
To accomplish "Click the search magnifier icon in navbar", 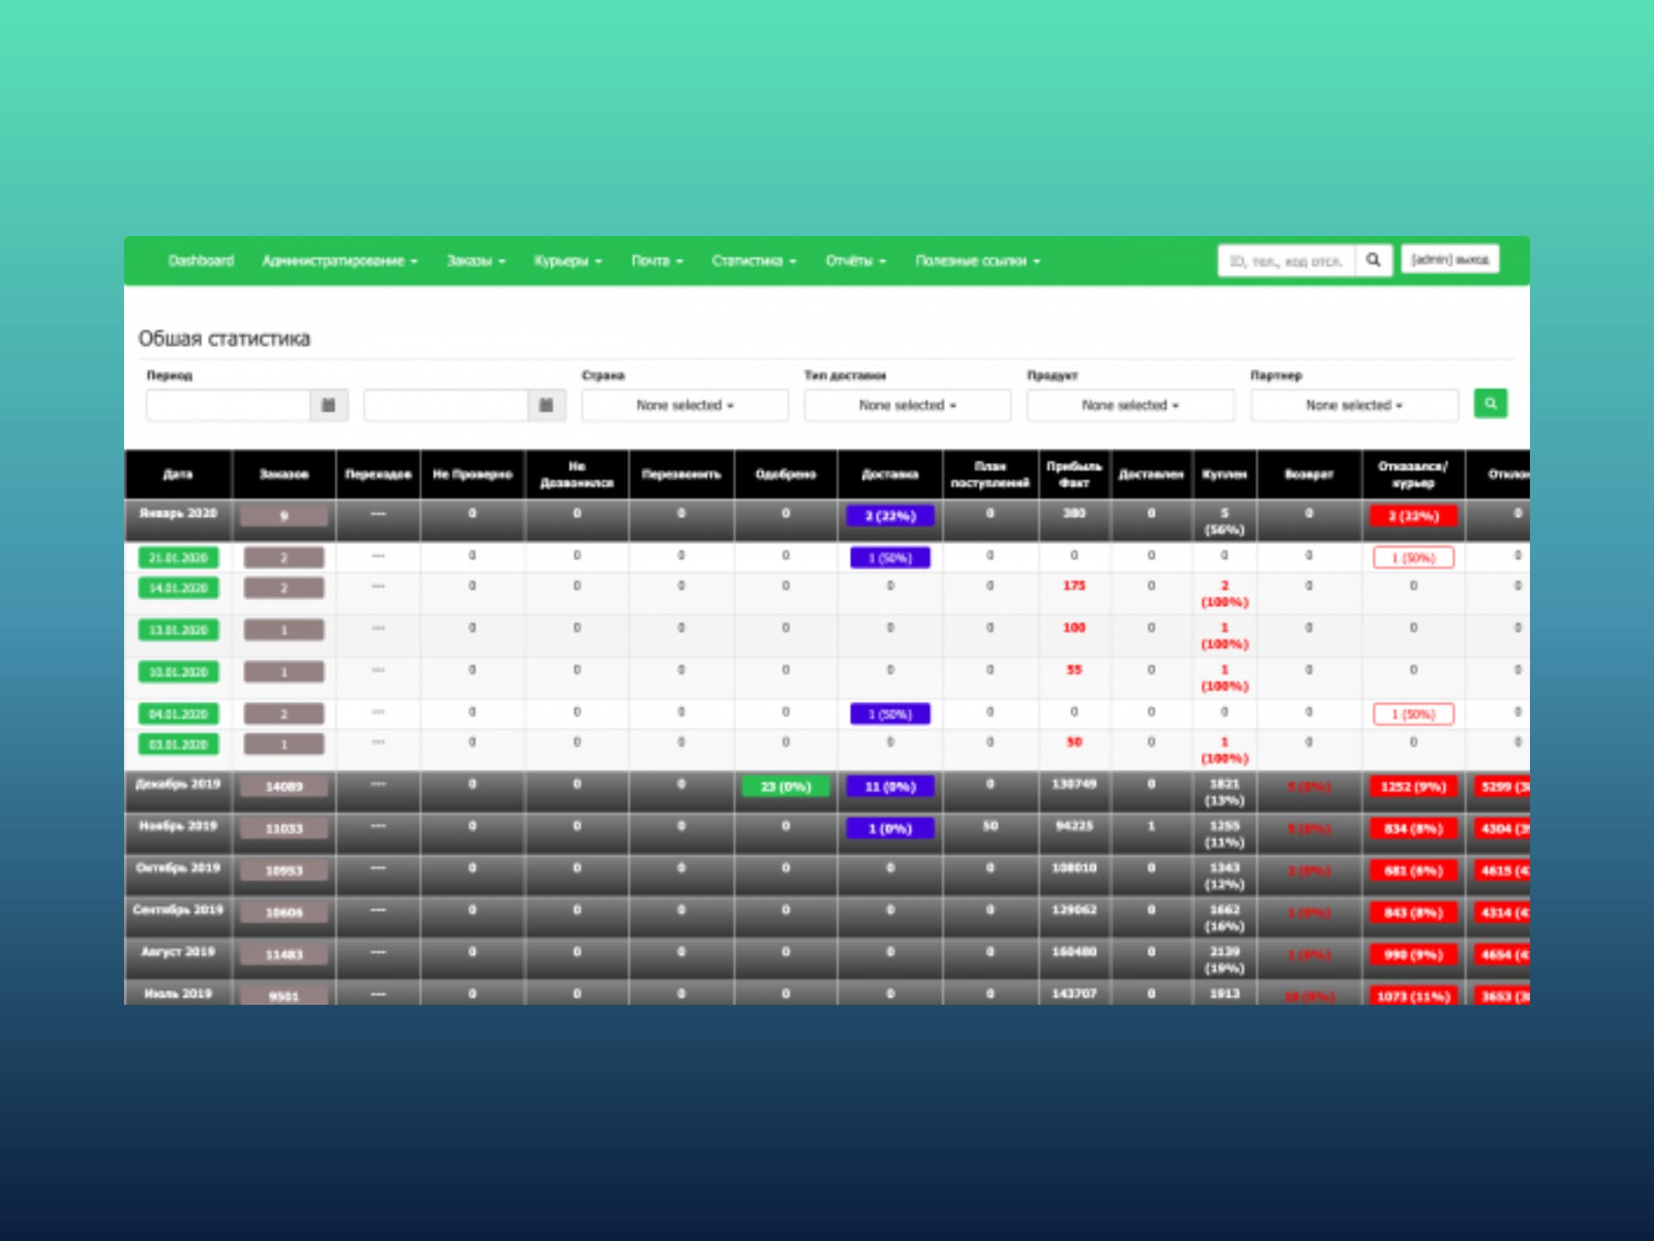I will [x=1373, y=260].
